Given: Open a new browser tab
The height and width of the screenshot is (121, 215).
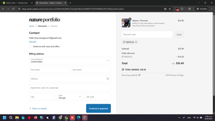Looking at the screenshot, I should click(70, 3).
